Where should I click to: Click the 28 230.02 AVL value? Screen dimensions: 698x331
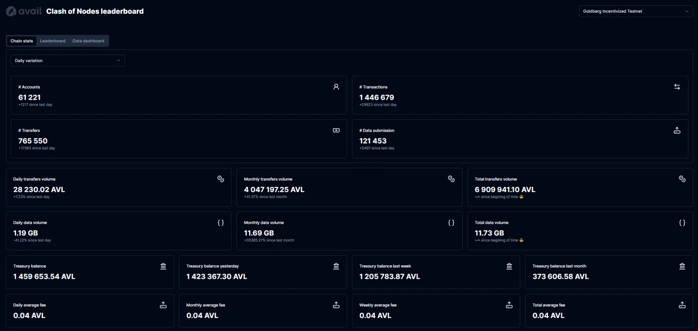pyautogui.click(x=39, y=189)
